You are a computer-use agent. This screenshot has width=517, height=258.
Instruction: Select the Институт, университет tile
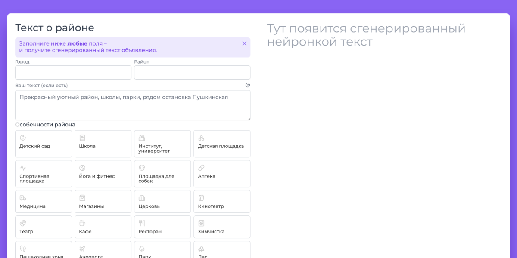pyautogui.click(x=162, y=144)
